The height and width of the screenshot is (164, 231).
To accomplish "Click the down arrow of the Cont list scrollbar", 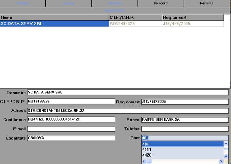I will [226, 156].
